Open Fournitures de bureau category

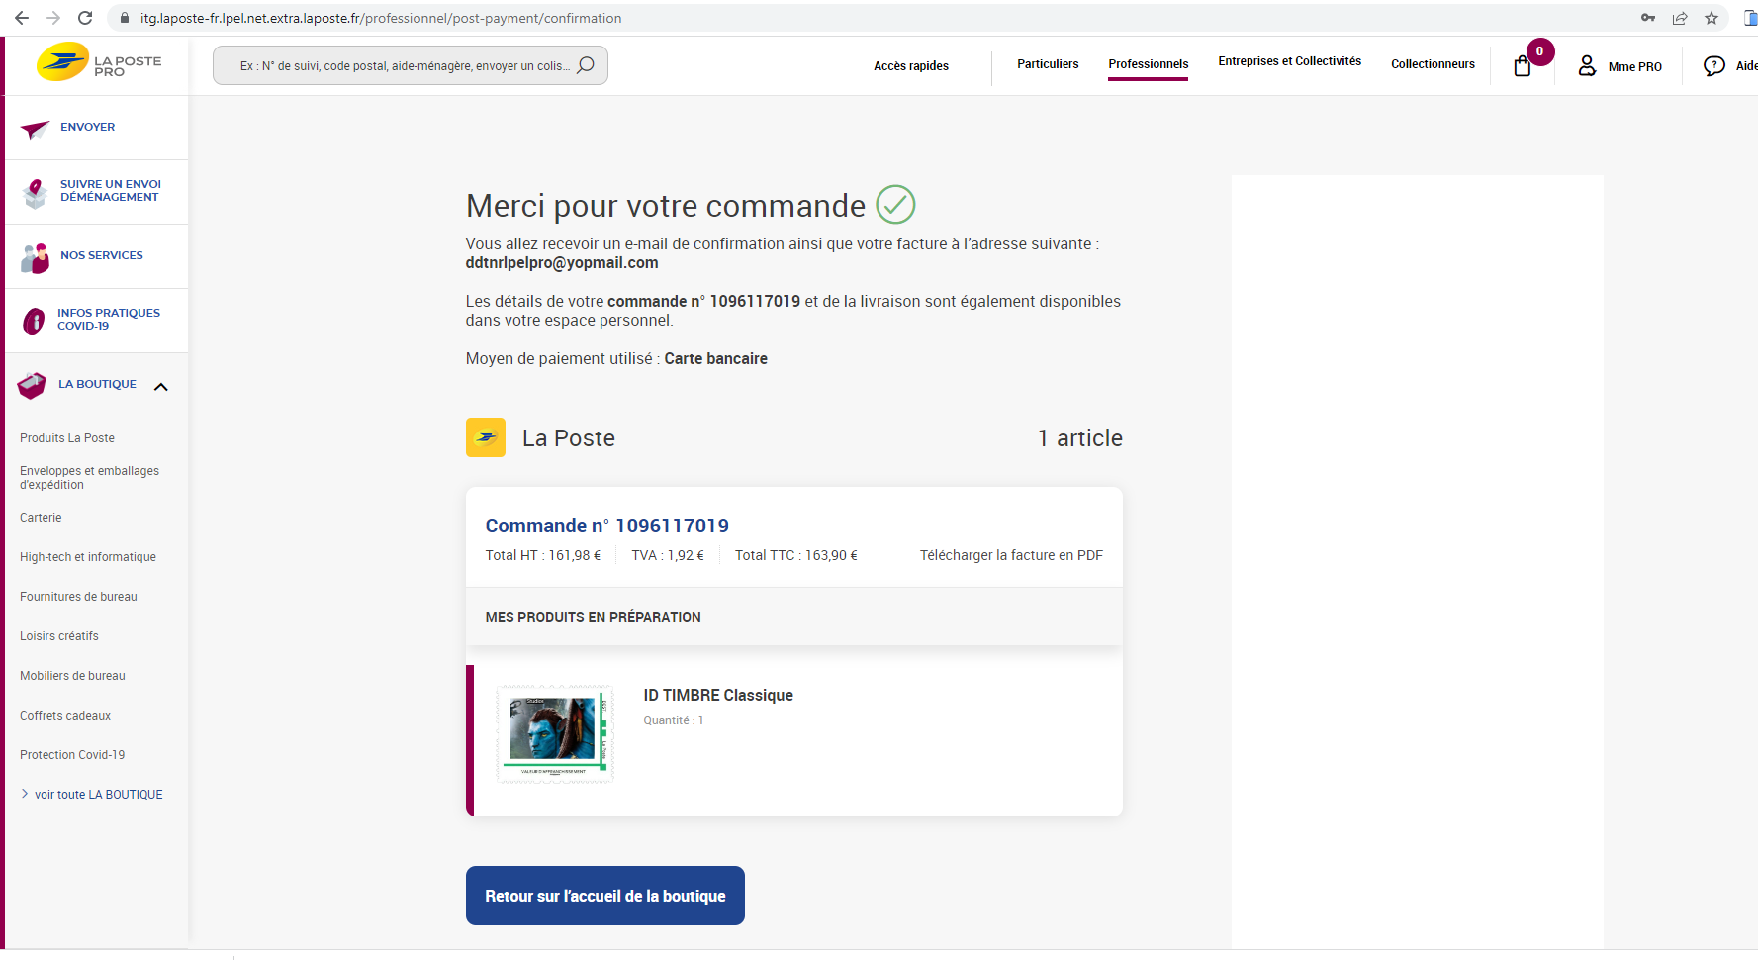(78, 597)
